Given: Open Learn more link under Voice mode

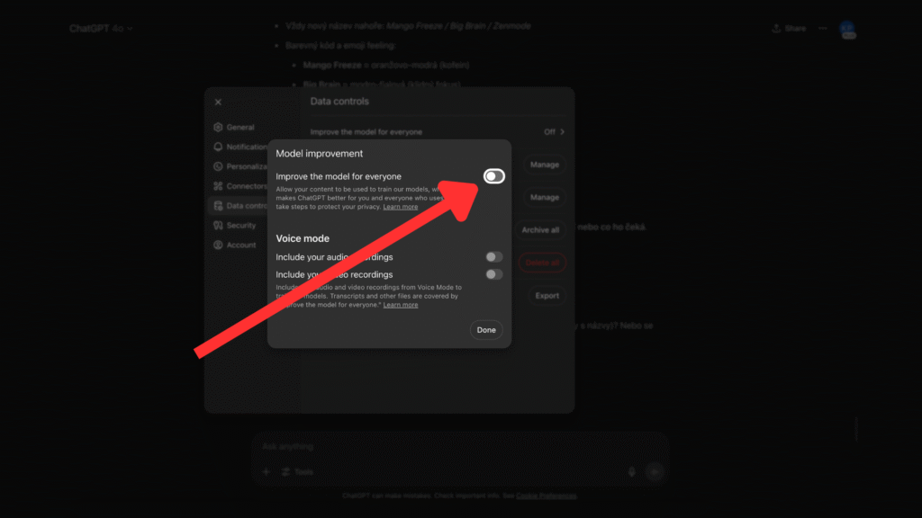Looking at the screenshot, I should 401,305.
